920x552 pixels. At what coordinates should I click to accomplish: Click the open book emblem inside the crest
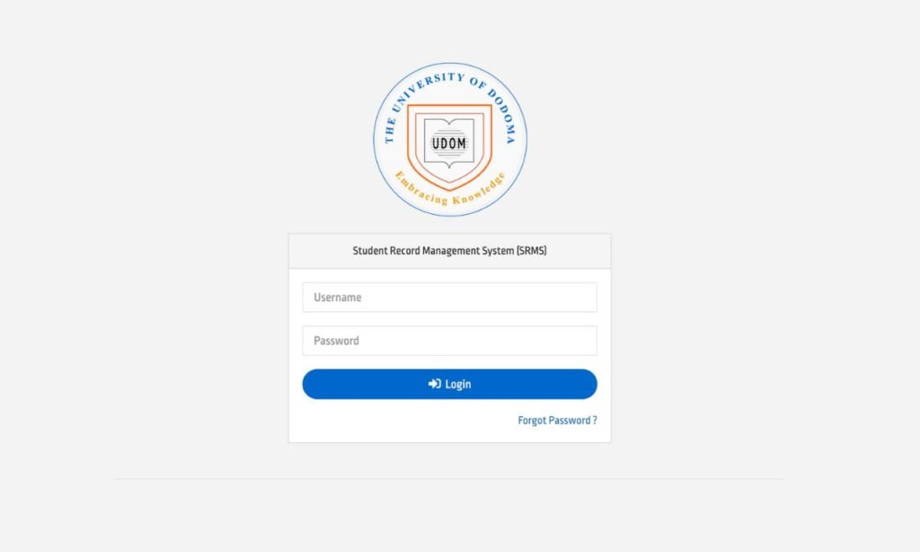(x=449, y=143)
